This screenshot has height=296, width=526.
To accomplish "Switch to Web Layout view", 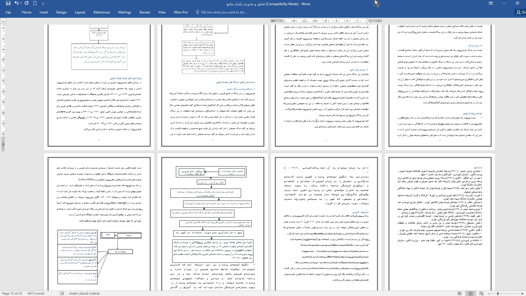I will pyautogui.click(x=482, y=293).
